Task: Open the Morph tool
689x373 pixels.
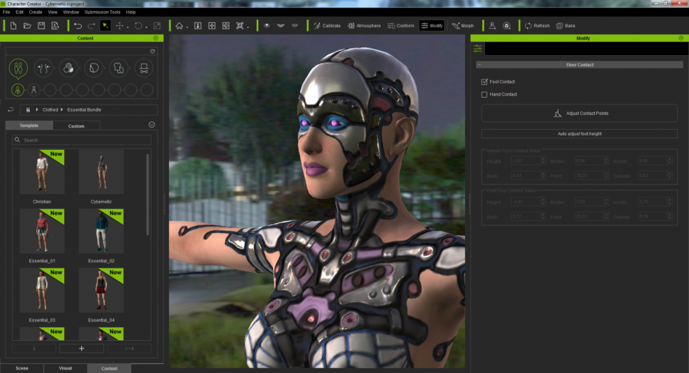Action: (462, 26)
